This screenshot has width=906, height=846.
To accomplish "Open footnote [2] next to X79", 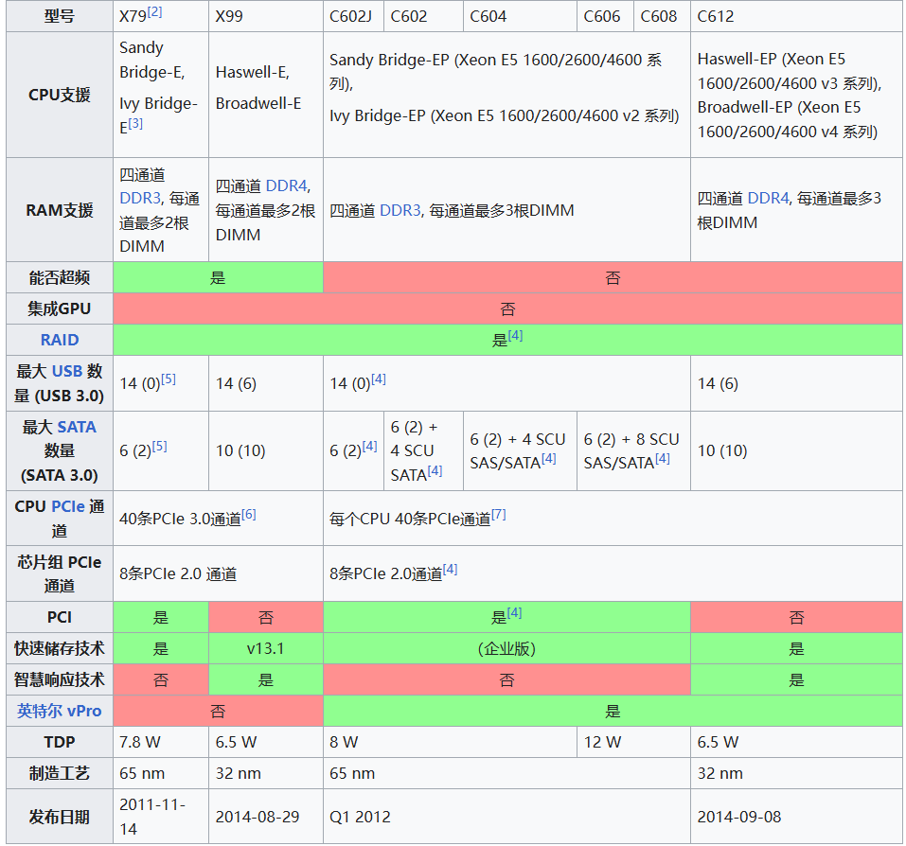I will [x=154, y=11].
